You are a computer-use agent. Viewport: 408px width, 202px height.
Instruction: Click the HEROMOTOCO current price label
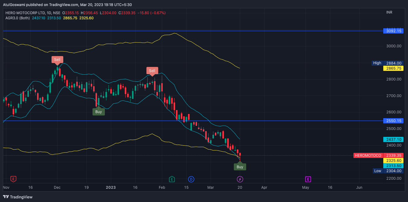(x=368, y=156)
